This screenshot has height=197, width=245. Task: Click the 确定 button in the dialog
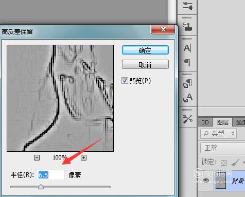coord(145,50)
